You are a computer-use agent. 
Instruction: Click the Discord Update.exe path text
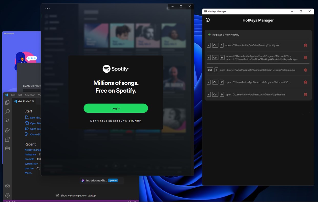tap(255, 94)
